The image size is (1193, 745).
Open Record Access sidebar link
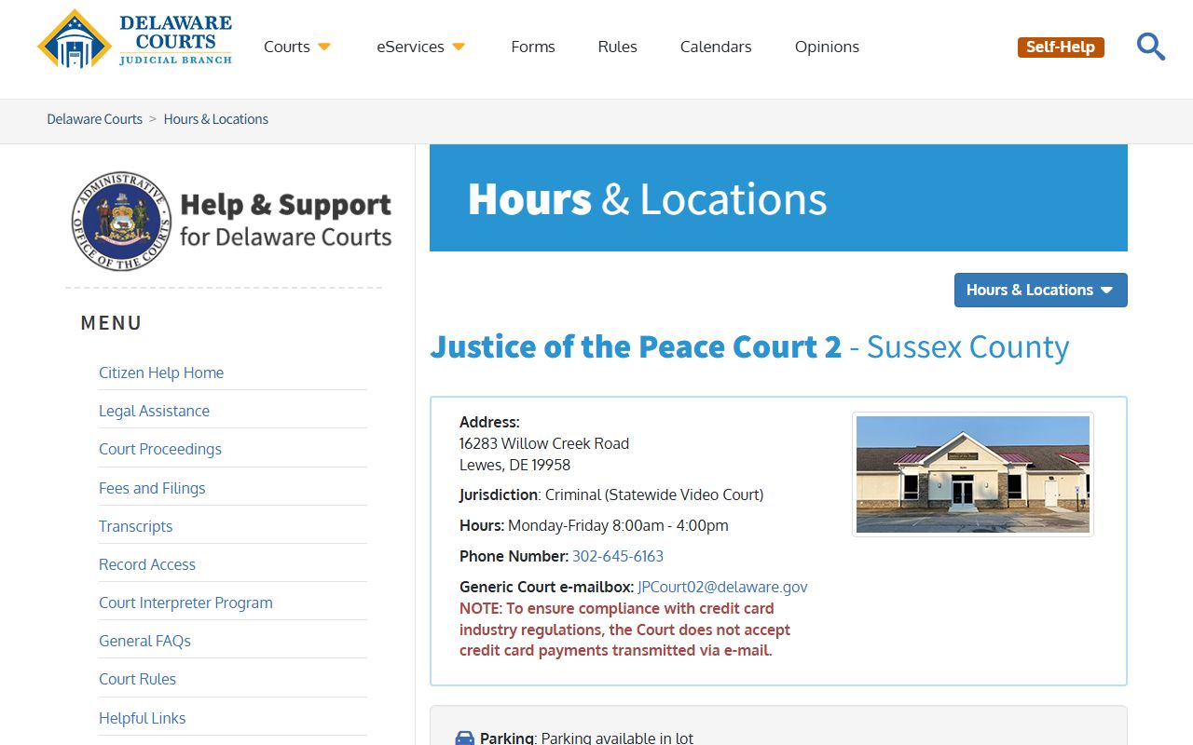click(x=147, y=564)
